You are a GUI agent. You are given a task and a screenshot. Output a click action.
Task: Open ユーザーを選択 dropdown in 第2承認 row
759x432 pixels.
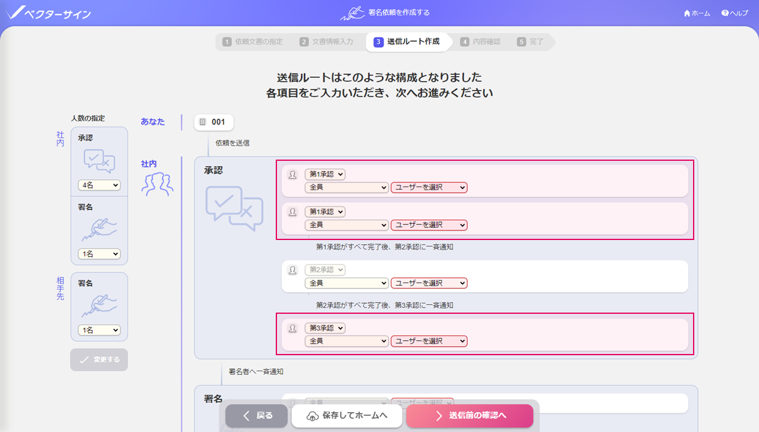tap(429, 283)
